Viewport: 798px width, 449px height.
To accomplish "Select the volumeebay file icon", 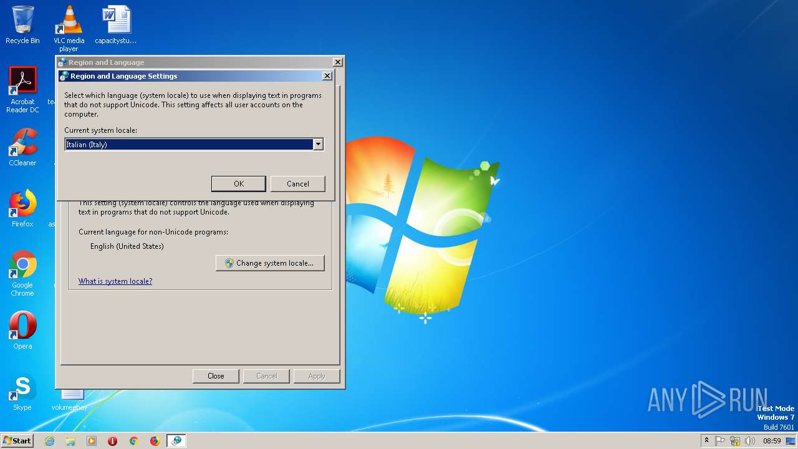I will [x=69, y=399].
